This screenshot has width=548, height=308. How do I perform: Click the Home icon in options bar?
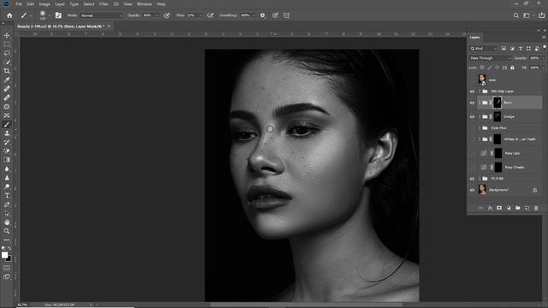click(9, 15)
